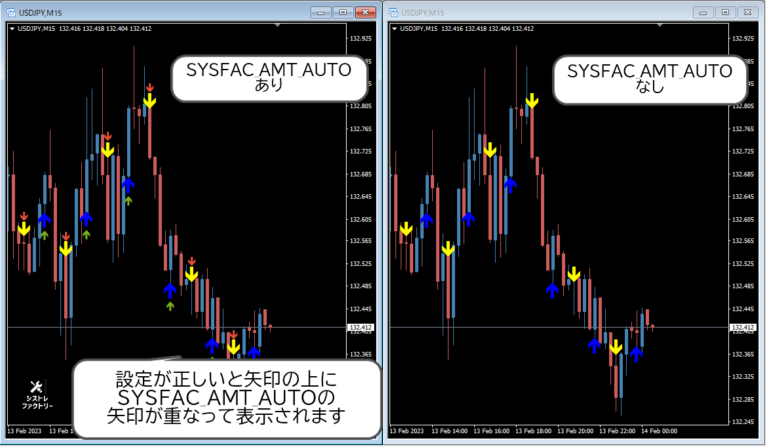The width and height of the screenshot is (767, 447).
Task: Expand the USDJPY,M15 dropdown triangle in right chart
Action: (394, 29)
